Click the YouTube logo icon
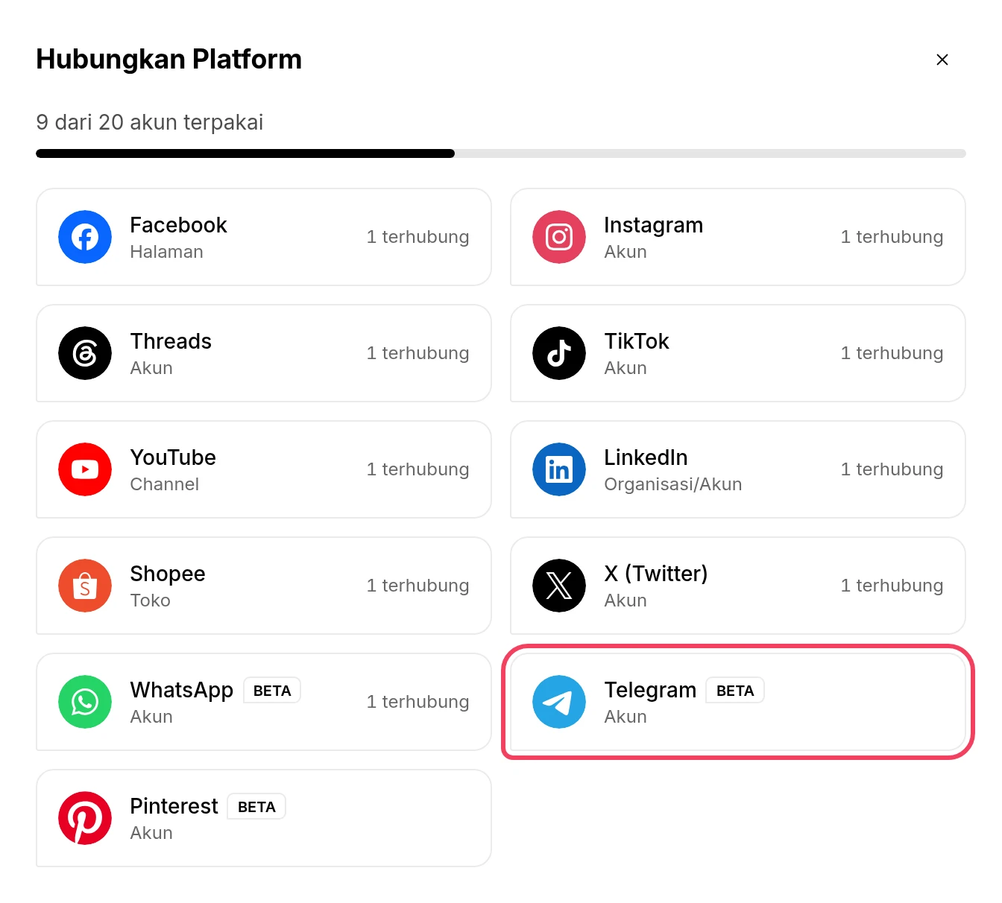Screen dimensions: 1002x903 [85, 469]
